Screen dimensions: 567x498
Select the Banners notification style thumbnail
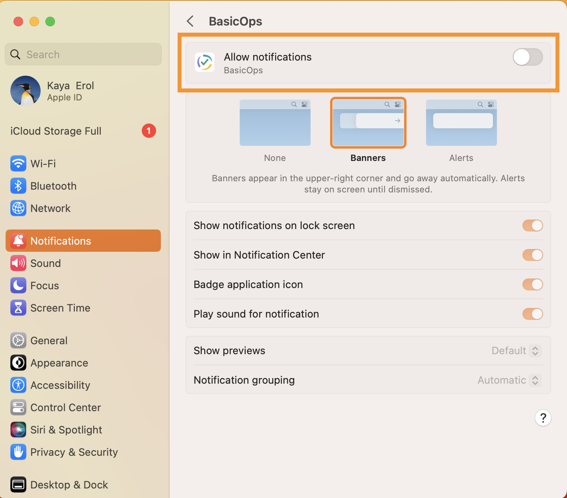tap(368, 123)
